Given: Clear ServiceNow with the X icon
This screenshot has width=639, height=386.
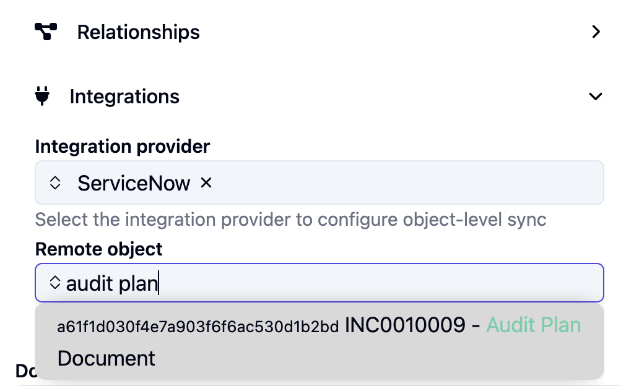Looking at the screenshot, I should click(x=206, y=183).
